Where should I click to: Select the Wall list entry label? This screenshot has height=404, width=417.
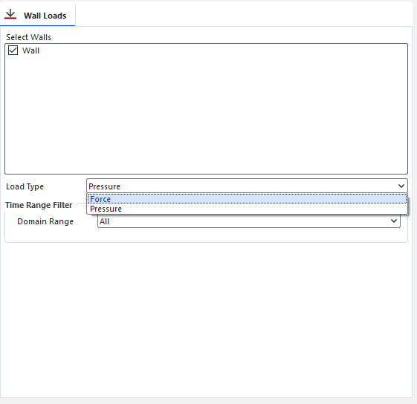(31, 50)
